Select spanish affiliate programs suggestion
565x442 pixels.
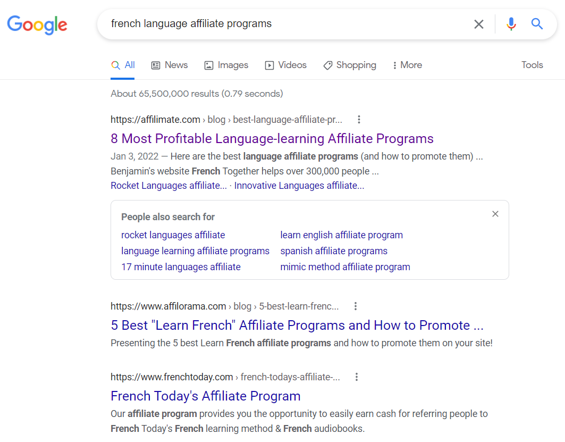[x=334, y=251]
